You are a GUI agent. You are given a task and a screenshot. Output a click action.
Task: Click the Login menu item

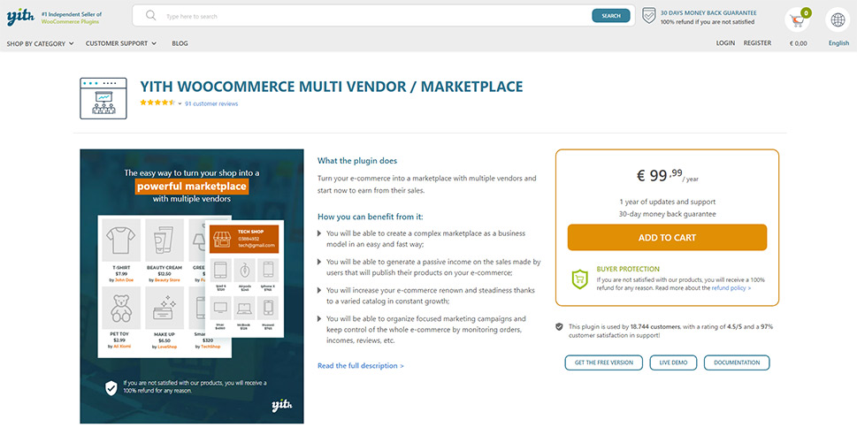(x=725, y=42)
